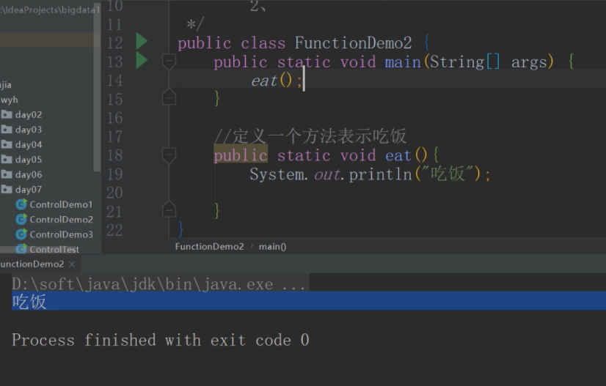Click java.exe command line in console
The height and width of the screenshot is (386, 606).
158,284
